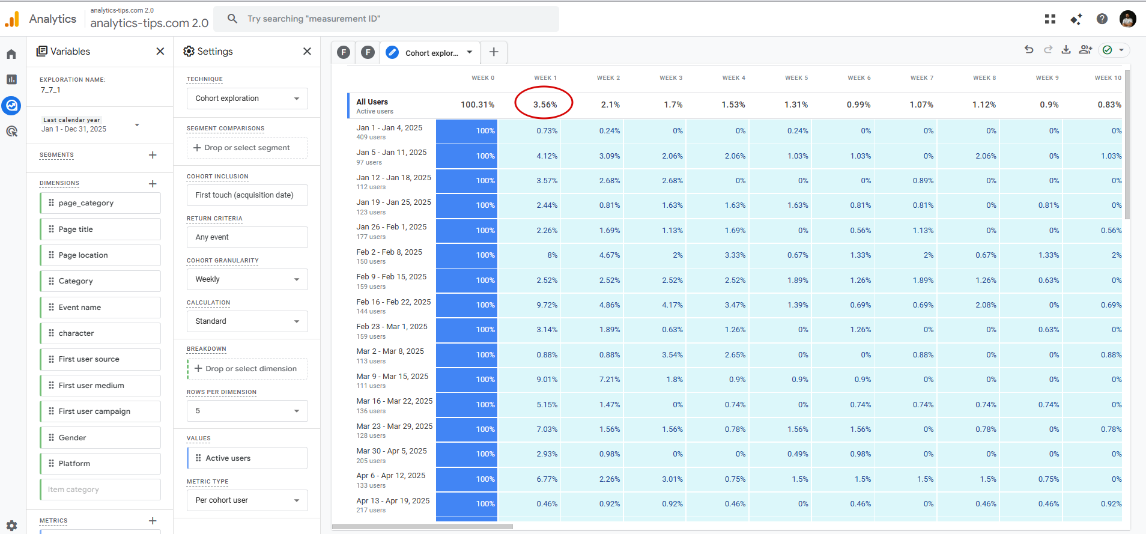The image size is (1146, 534).
Task: Open the Advertising icon in sidebar
Action: [11, 131]
